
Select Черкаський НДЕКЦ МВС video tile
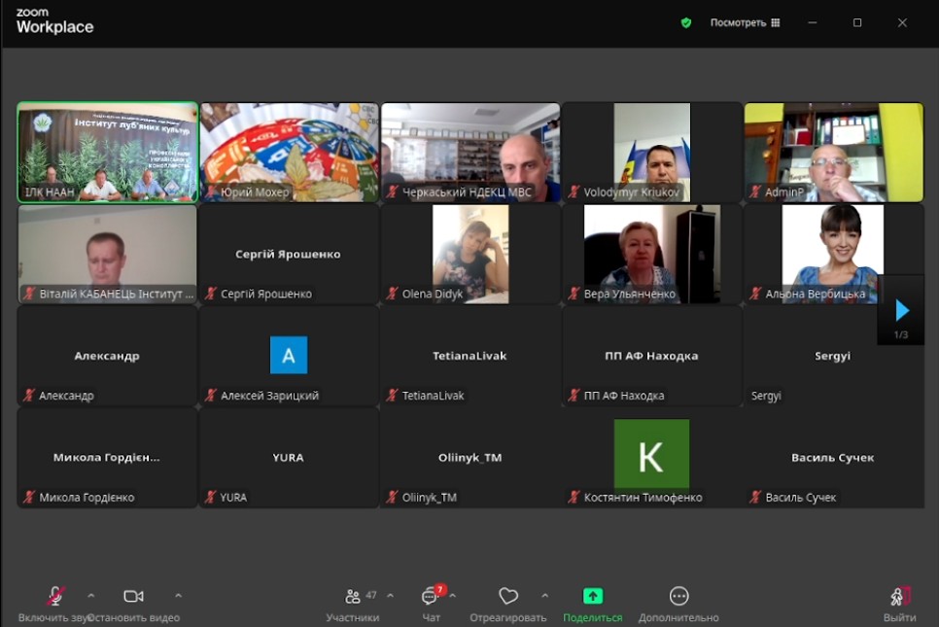(470, 152)
